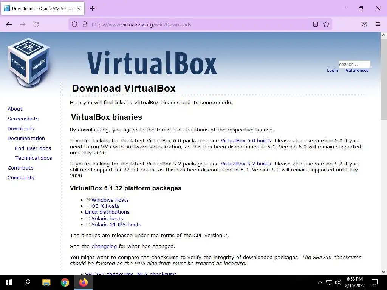Open the tracking protection shield icon
The height and width of the screenshot is (290, 387).
(74, 25)
